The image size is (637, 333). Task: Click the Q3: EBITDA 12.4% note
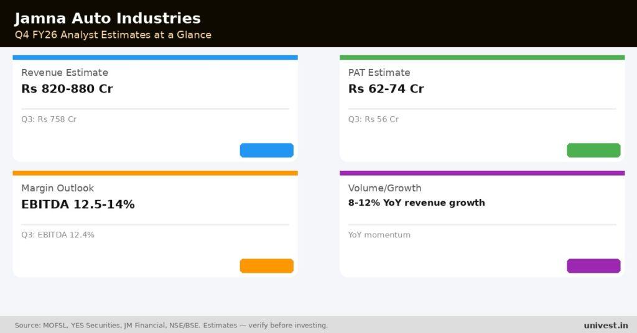coord(58,235)
